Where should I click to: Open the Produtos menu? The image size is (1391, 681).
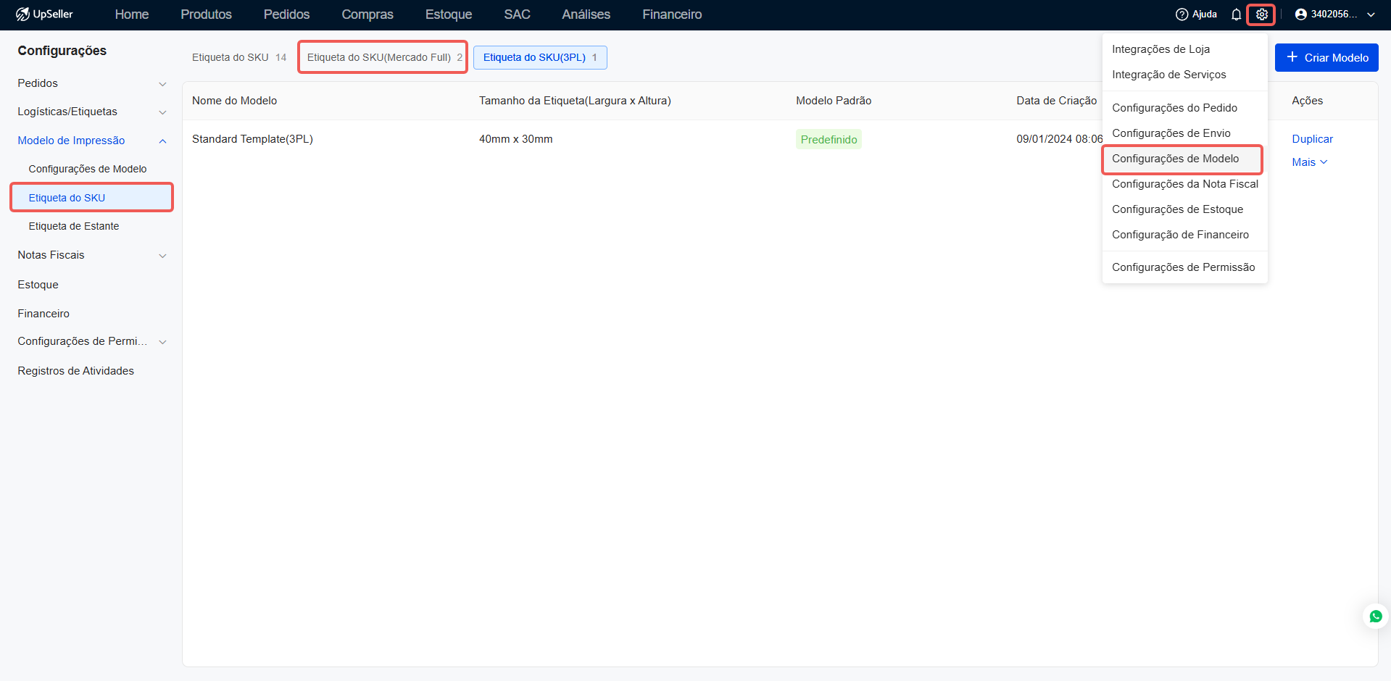tap(206, 14)
